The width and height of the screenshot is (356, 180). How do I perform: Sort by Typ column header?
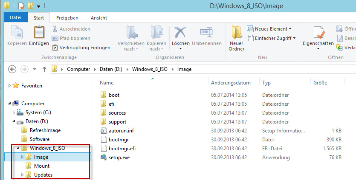click(x=266, y=83)
